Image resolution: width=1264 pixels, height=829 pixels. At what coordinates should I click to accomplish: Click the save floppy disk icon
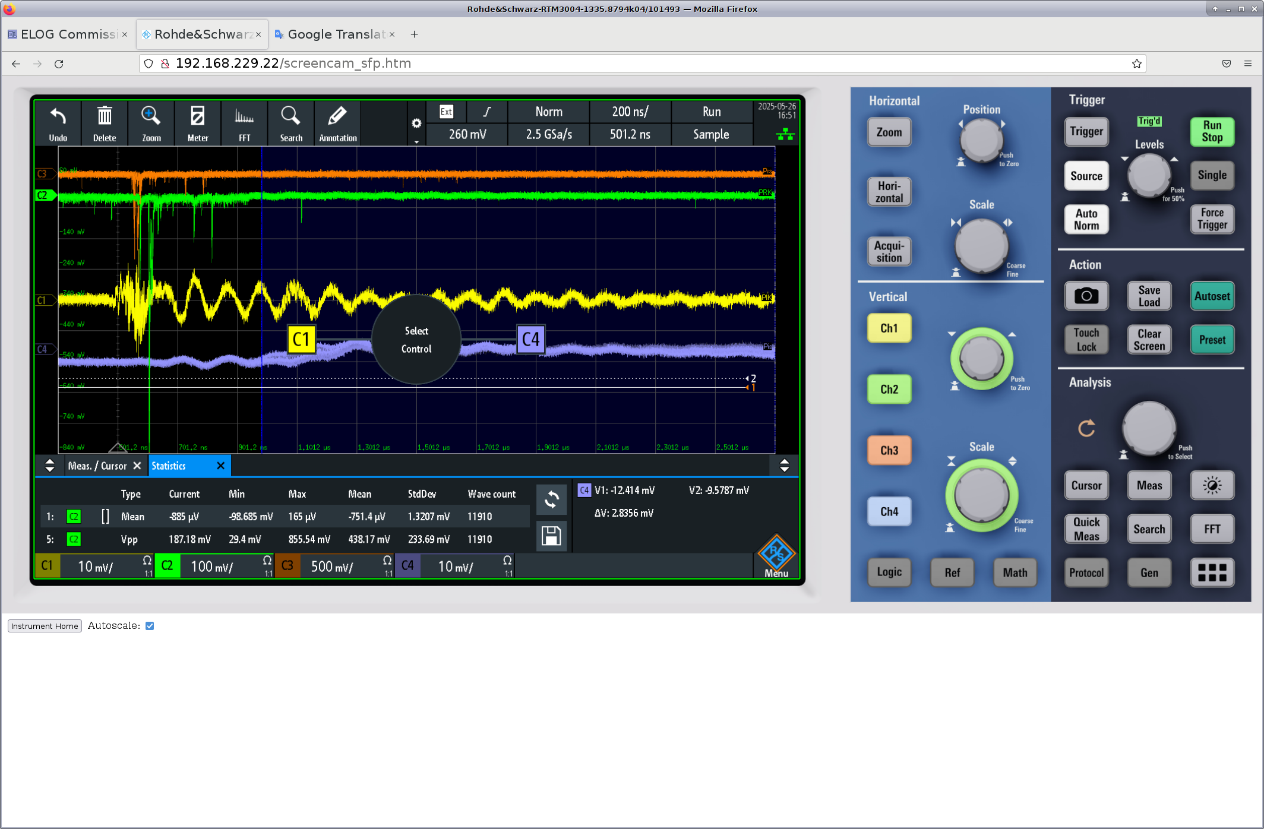[551, 536]
